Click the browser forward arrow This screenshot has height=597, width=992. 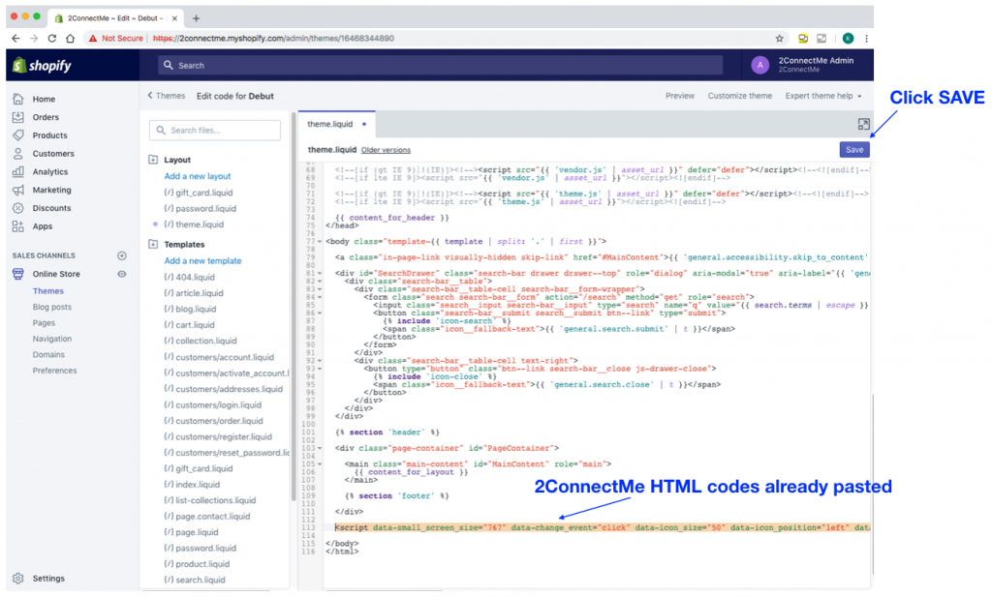pos(34,38)
